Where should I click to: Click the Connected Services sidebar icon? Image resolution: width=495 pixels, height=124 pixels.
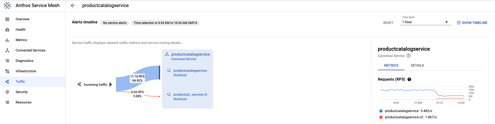pyautogui.click(x=7, y=50)
